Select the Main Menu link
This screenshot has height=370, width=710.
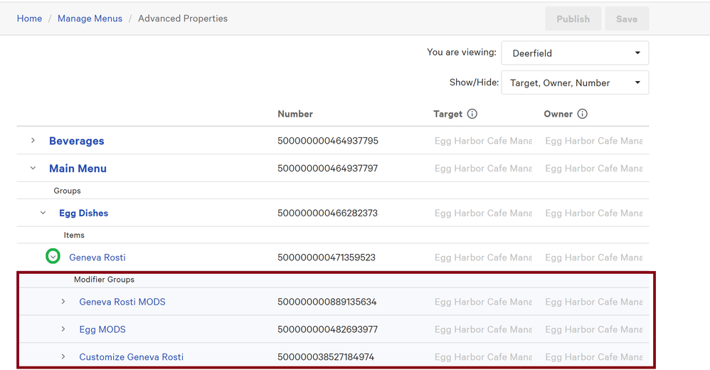78,169
